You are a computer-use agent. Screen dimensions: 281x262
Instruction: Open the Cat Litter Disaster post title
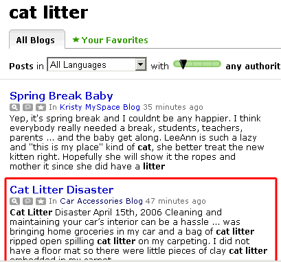point(62,190)
